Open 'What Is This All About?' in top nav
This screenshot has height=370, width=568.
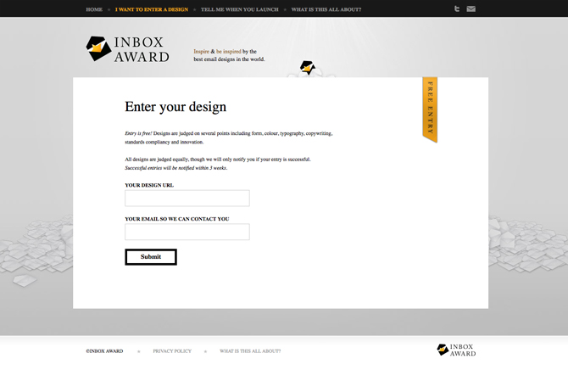click(x=326, y=9)
